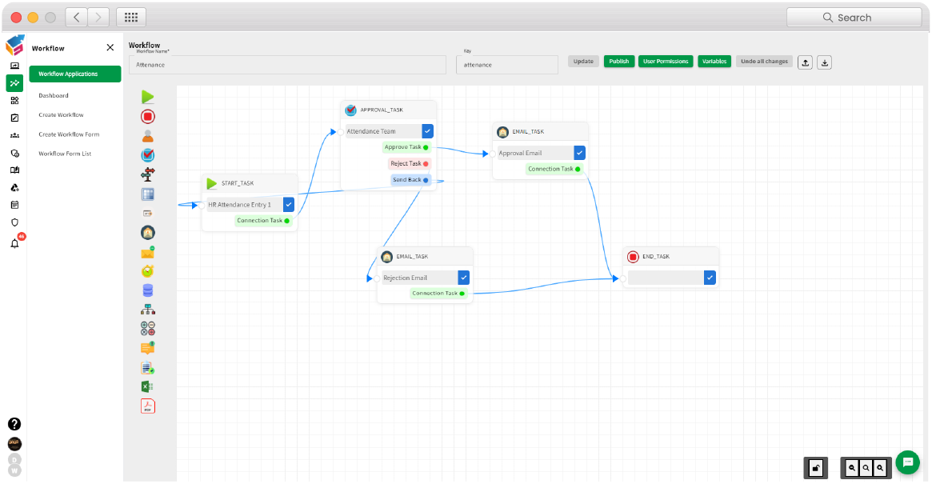
Task: Select the Email Task envelope tool
Action: pyautogui.click(x=147, y=251)
